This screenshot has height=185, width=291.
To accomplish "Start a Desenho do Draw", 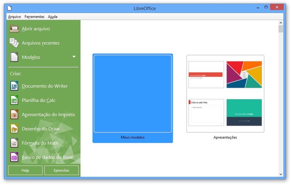I will point(41,129).
